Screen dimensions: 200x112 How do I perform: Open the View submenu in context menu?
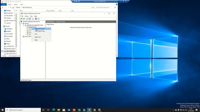pyautogui.click(x=41, y=34)
